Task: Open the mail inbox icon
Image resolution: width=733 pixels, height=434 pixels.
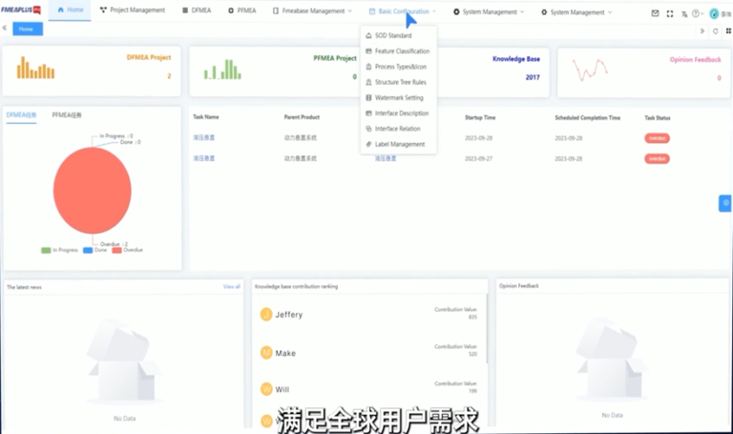Action: 655,13
